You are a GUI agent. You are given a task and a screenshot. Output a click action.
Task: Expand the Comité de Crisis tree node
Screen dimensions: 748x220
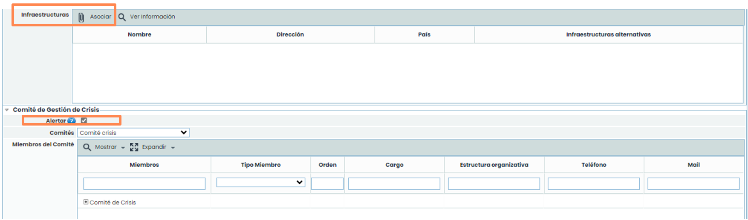[x=86, y=202]
